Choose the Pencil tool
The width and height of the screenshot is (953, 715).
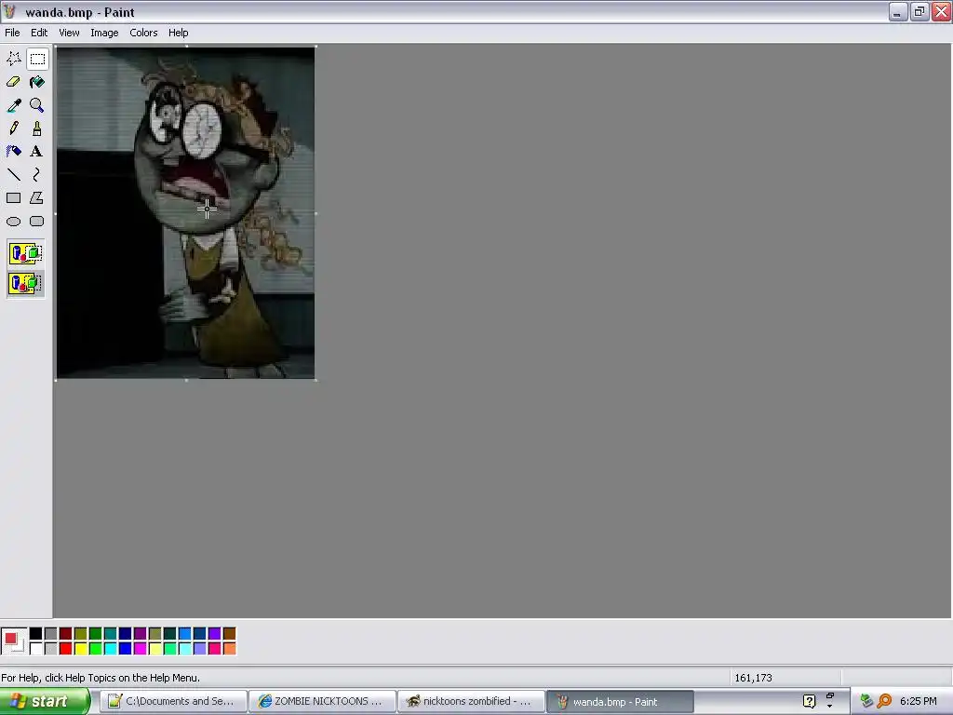[x=13, y=128]
